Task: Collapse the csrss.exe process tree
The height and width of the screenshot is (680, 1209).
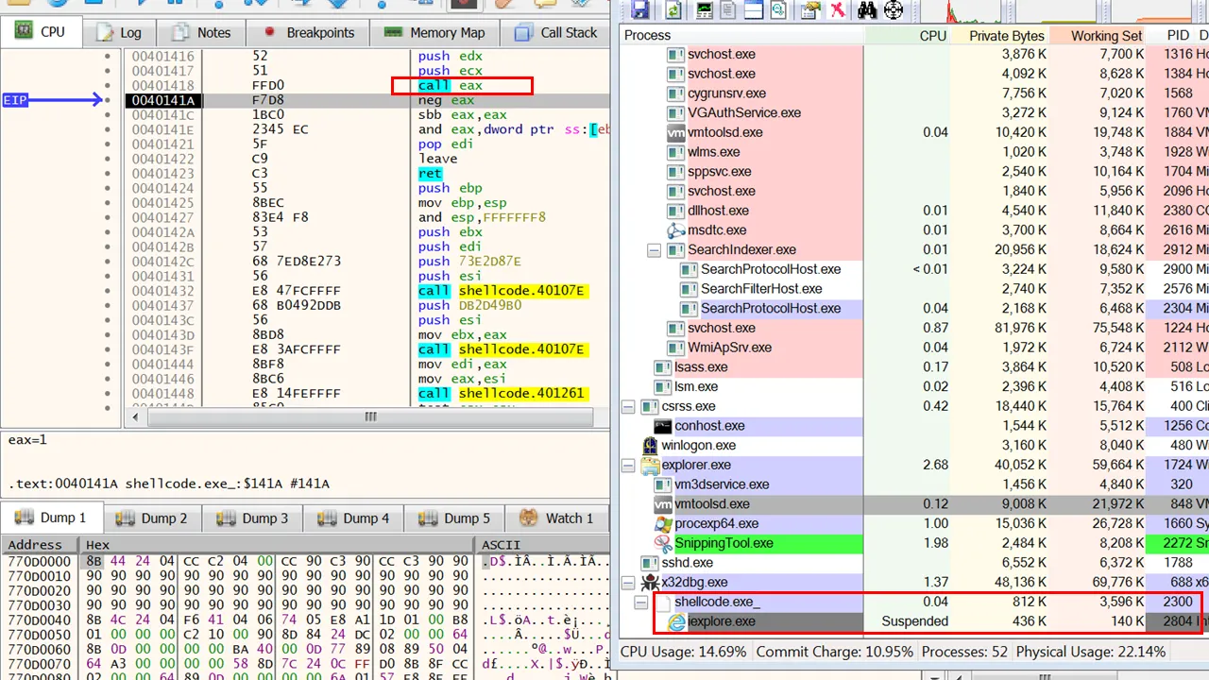Action: click(x=628, y=407)
